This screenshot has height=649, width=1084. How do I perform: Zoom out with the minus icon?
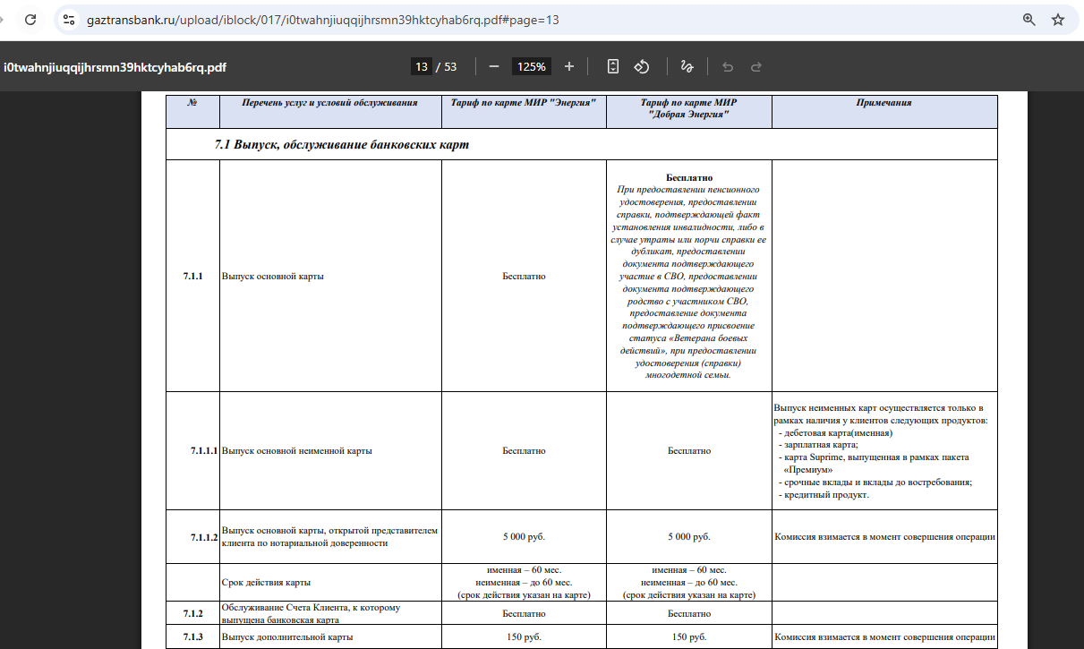[494, 66]
